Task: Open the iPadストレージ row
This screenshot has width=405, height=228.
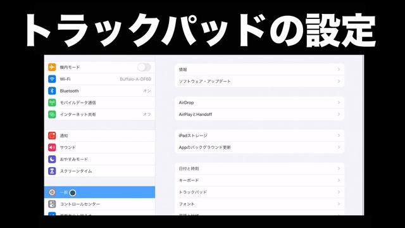Action: pyautogui.click(x=259, y=136)
